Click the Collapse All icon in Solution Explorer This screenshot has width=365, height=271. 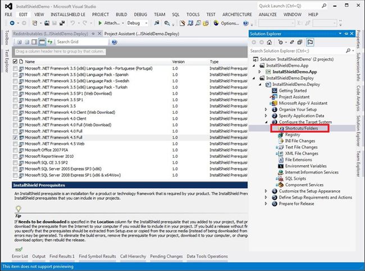pos(299,42)
